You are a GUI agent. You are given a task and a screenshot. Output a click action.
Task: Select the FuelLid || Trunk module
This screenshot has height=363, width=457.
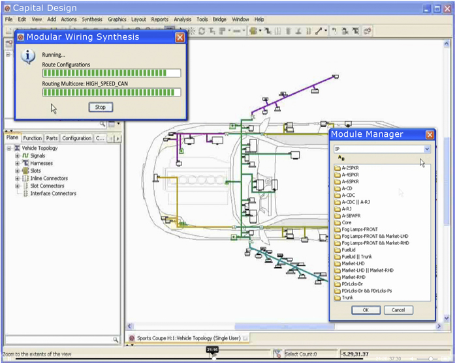pos(356,257)
